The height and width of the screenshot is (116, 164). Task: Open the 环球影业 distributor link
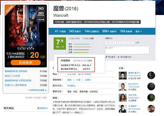[x=71, y=86]
